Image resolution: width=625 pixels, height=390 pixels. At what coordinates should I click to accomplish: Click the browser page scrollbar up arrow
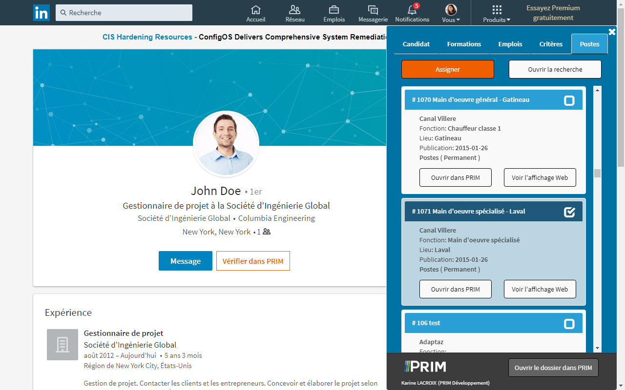(x=621, y=4)
